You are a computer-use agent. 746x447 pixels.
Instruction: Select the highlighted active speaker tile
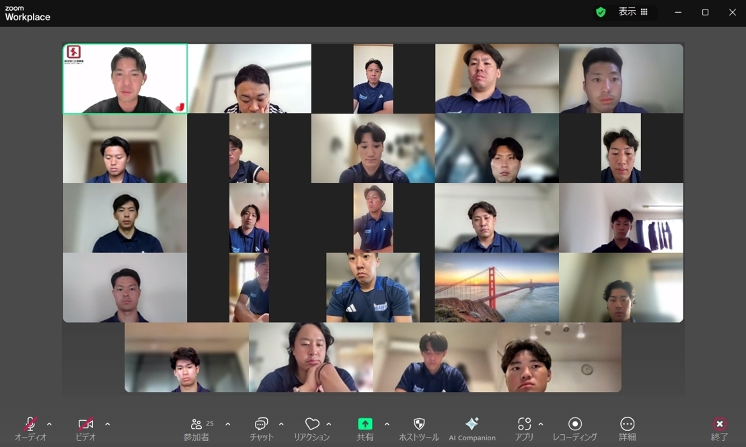coord(125,79)
